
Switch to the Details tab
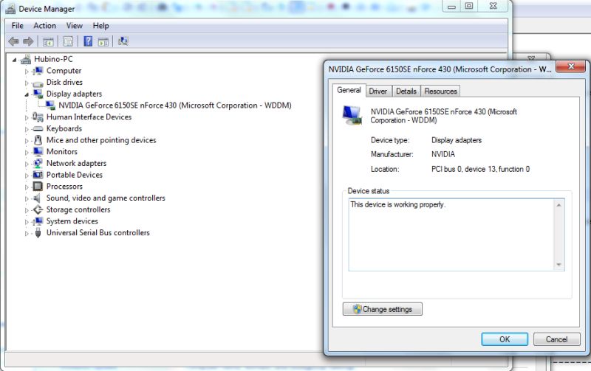point(406,91)
